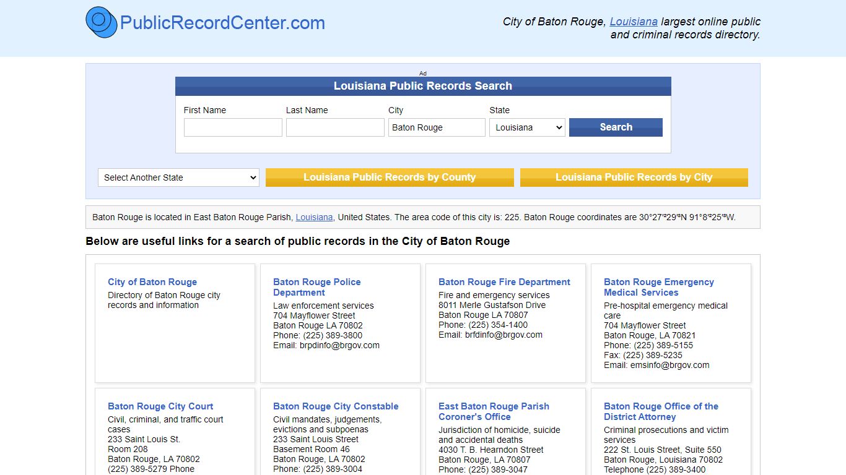
Task: Click email brfdinfo@brgov.com text
Action: (504, 335)
